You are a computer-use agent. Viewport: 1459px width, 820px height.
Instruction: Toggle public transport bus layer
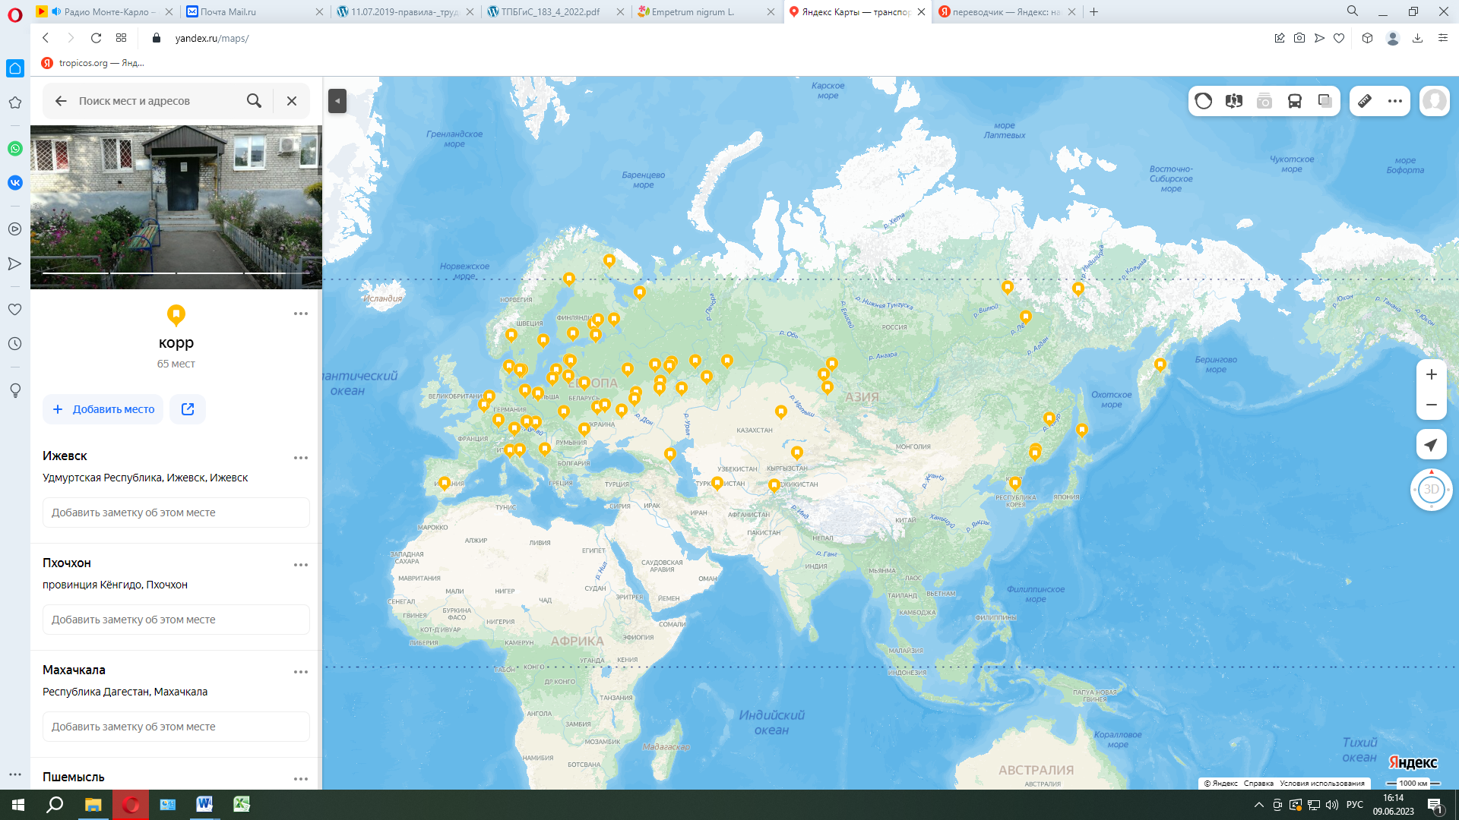[1295, 101]
